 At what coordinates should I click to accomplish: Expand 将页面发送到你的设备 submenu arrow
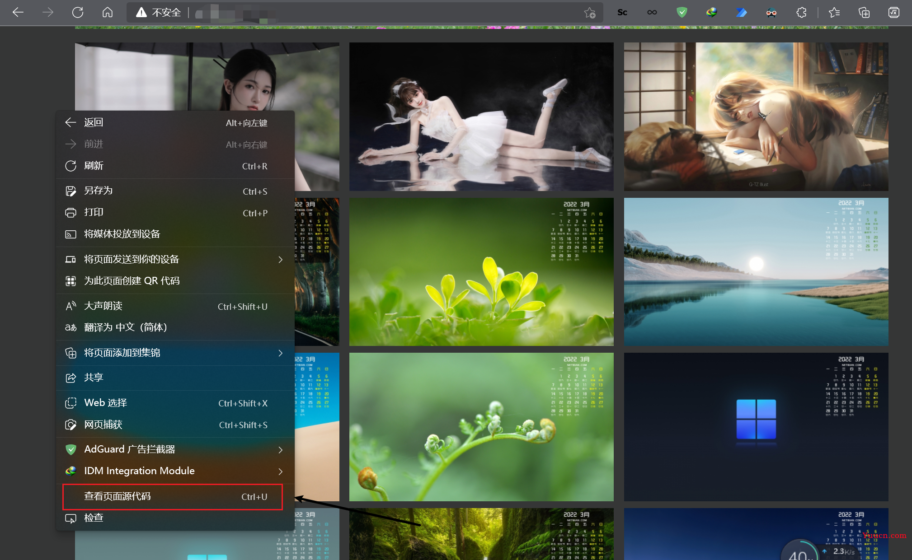(281, 260)
